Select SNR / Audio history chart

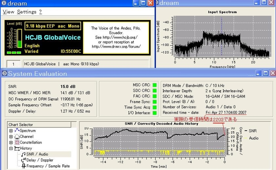37,154
